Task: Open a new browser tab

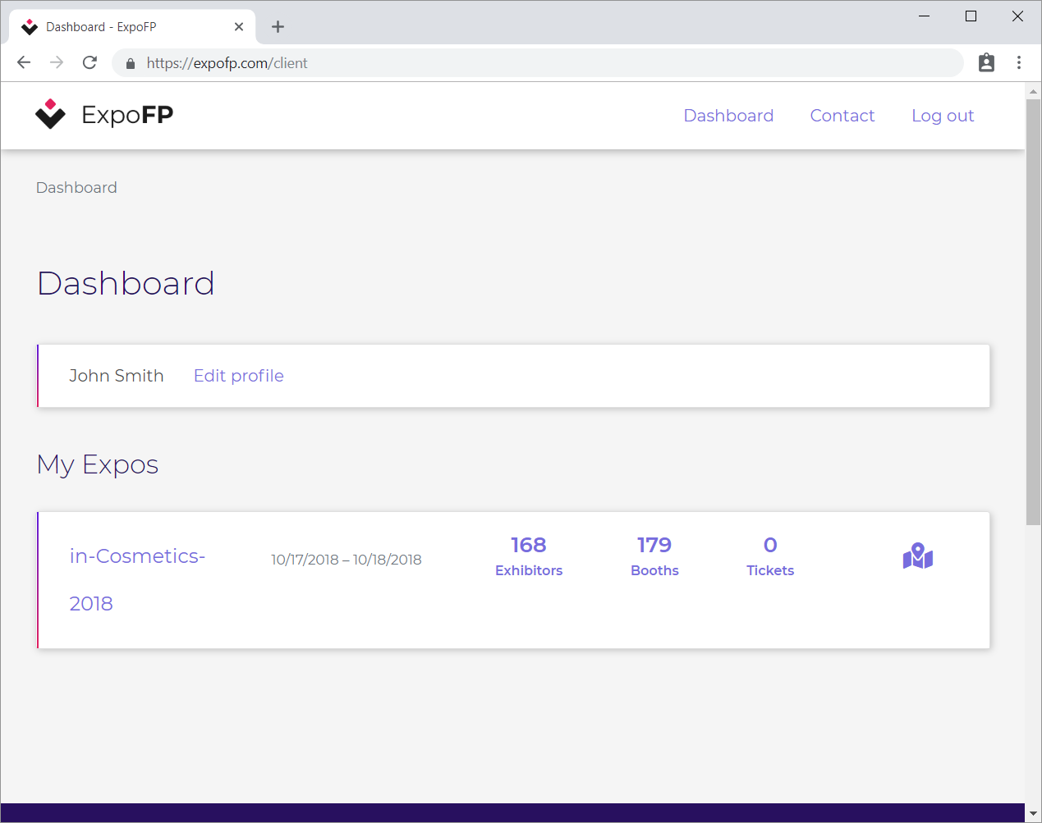Action: (x=278, y=27)
